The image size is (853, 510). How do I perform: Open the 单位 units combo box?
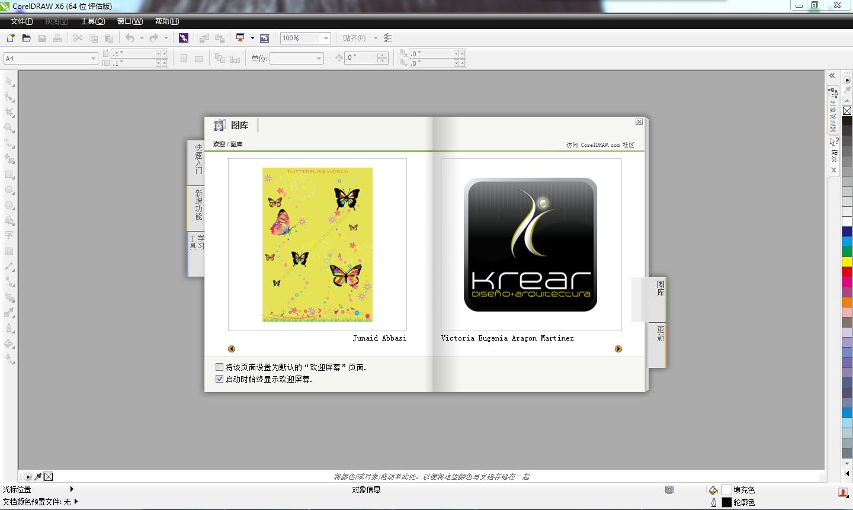tap(319, 58)
